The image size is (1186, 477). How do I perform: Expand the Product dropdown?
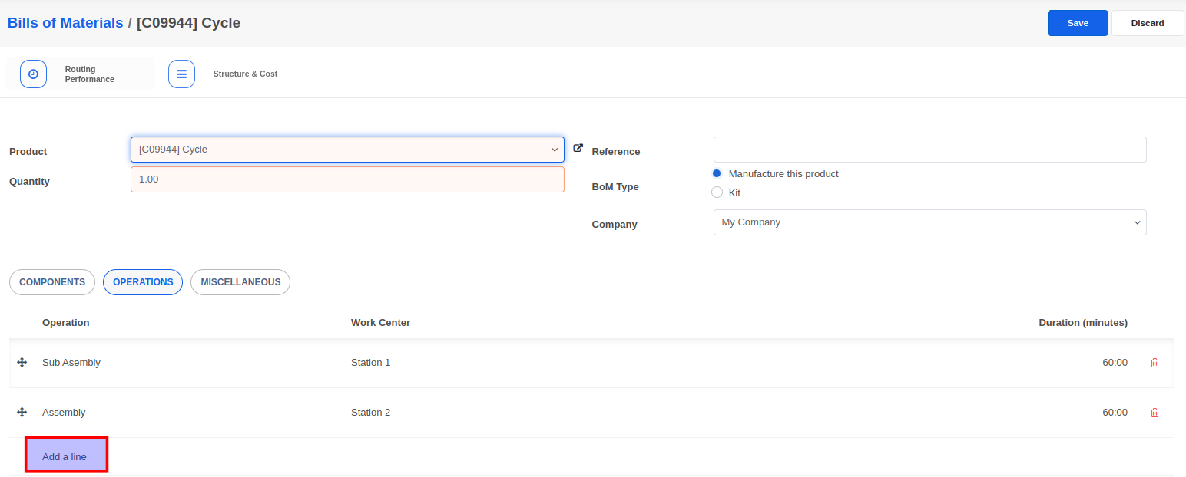554,150
